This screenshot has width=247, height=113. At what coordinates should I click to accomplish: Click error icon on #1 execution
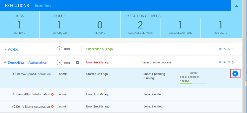[x=53, y=94]
